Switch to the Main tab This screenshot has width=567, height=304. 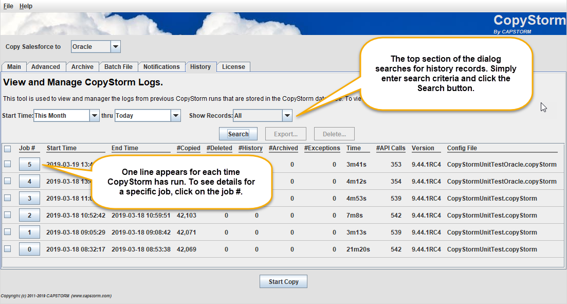[14, 67]
